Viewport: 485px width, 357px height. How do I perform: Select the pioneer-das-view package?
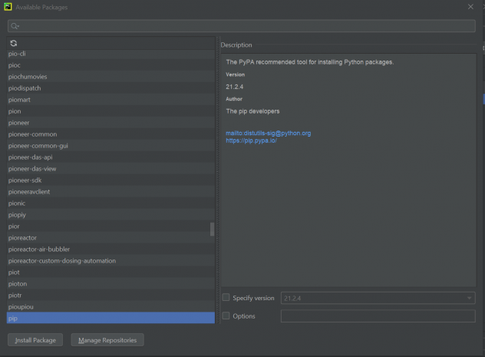tap(111, 169)
